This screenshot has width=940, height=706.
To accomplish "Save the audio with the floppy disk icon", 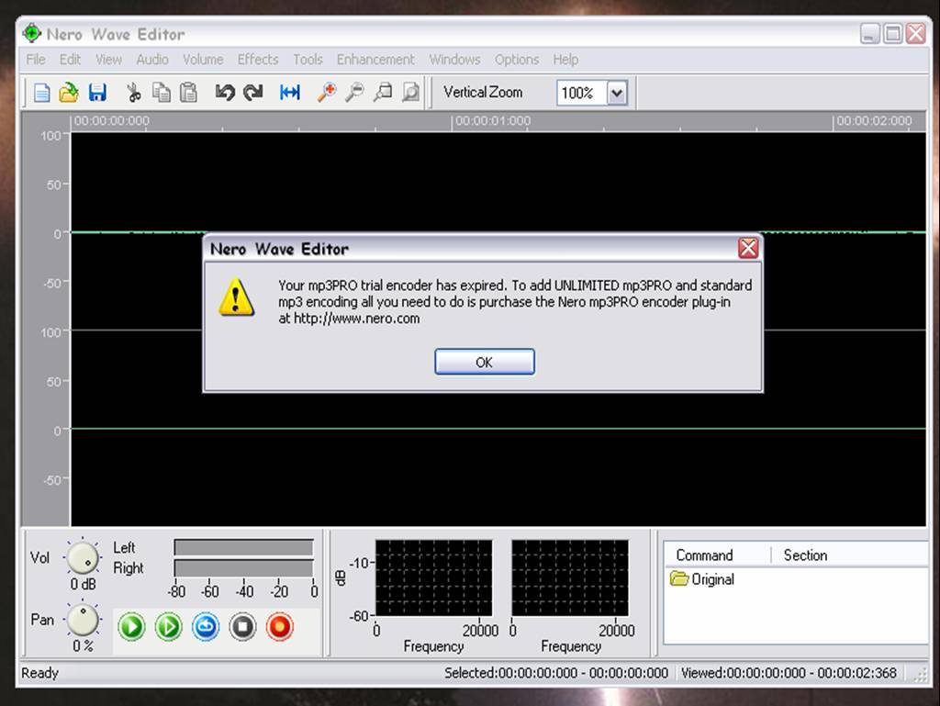I will [x=97, y=93].
